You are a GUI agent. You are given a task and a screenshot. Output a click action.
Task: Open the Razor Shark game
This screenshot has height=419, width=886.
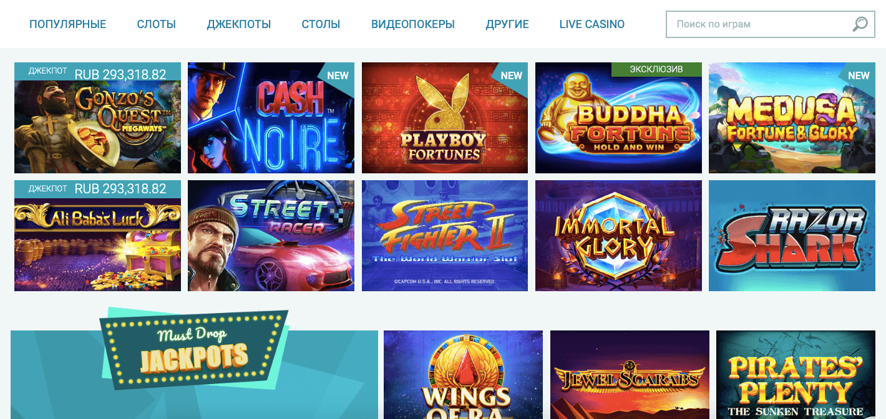(x=792, y=236)
